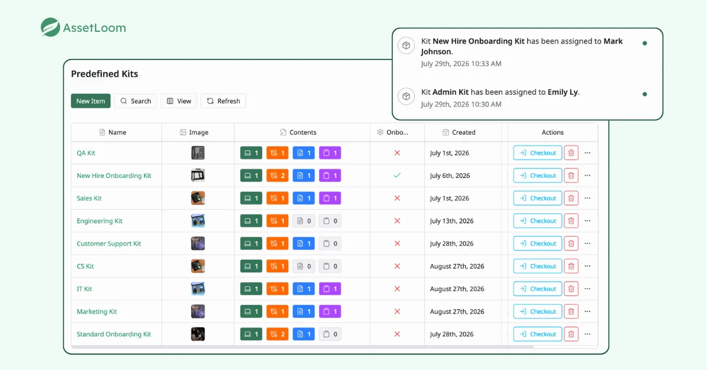Screen dimensions: 707x370
Task: Open the QA Kit link
Action: [86, 153]
